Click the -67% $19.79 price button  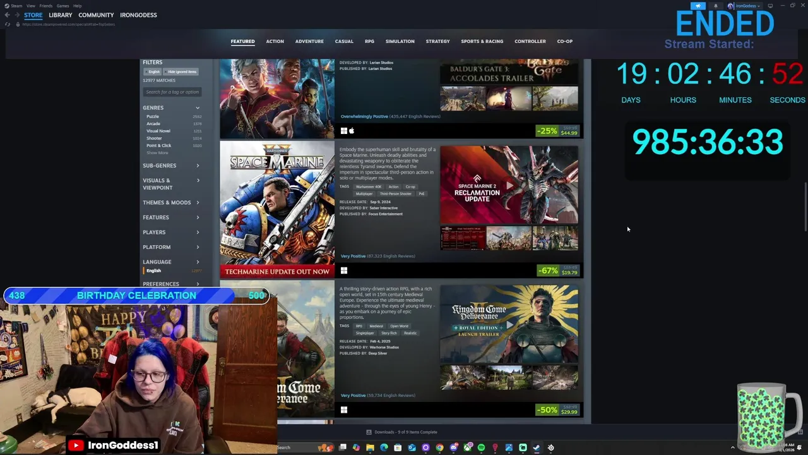[x=557, y=270]
